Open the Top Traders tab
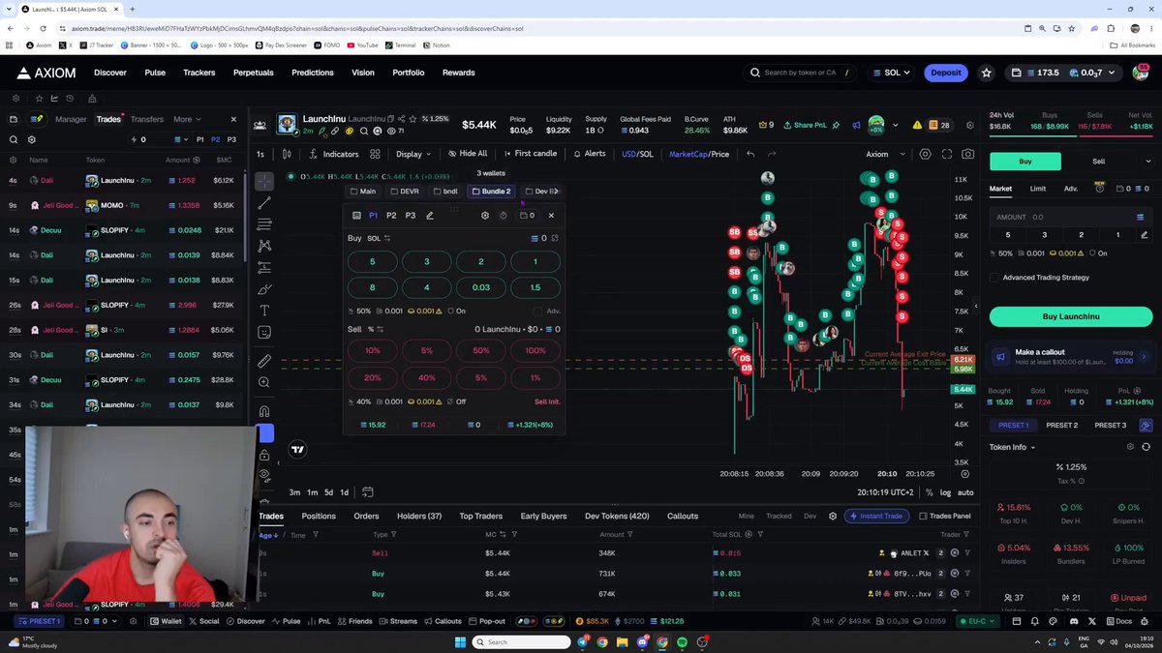This screenshot has width=1162, height=653. 481,517
